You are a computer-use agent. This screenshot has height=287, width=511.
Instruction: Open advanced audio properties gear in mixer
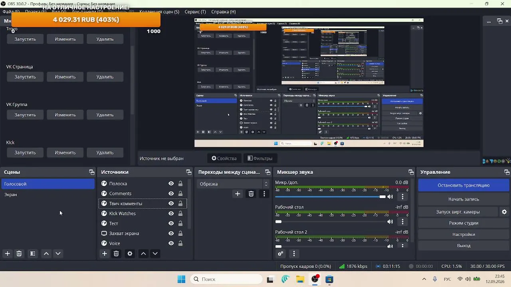[280, 254]
